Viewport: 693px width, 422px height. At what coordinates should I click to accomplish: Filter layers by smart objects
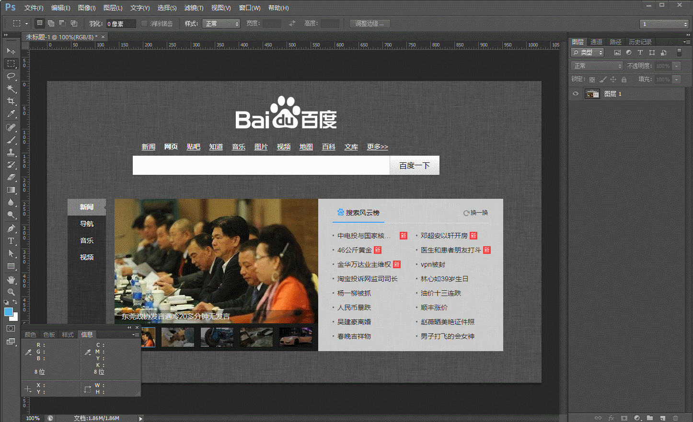click(664, 53)
